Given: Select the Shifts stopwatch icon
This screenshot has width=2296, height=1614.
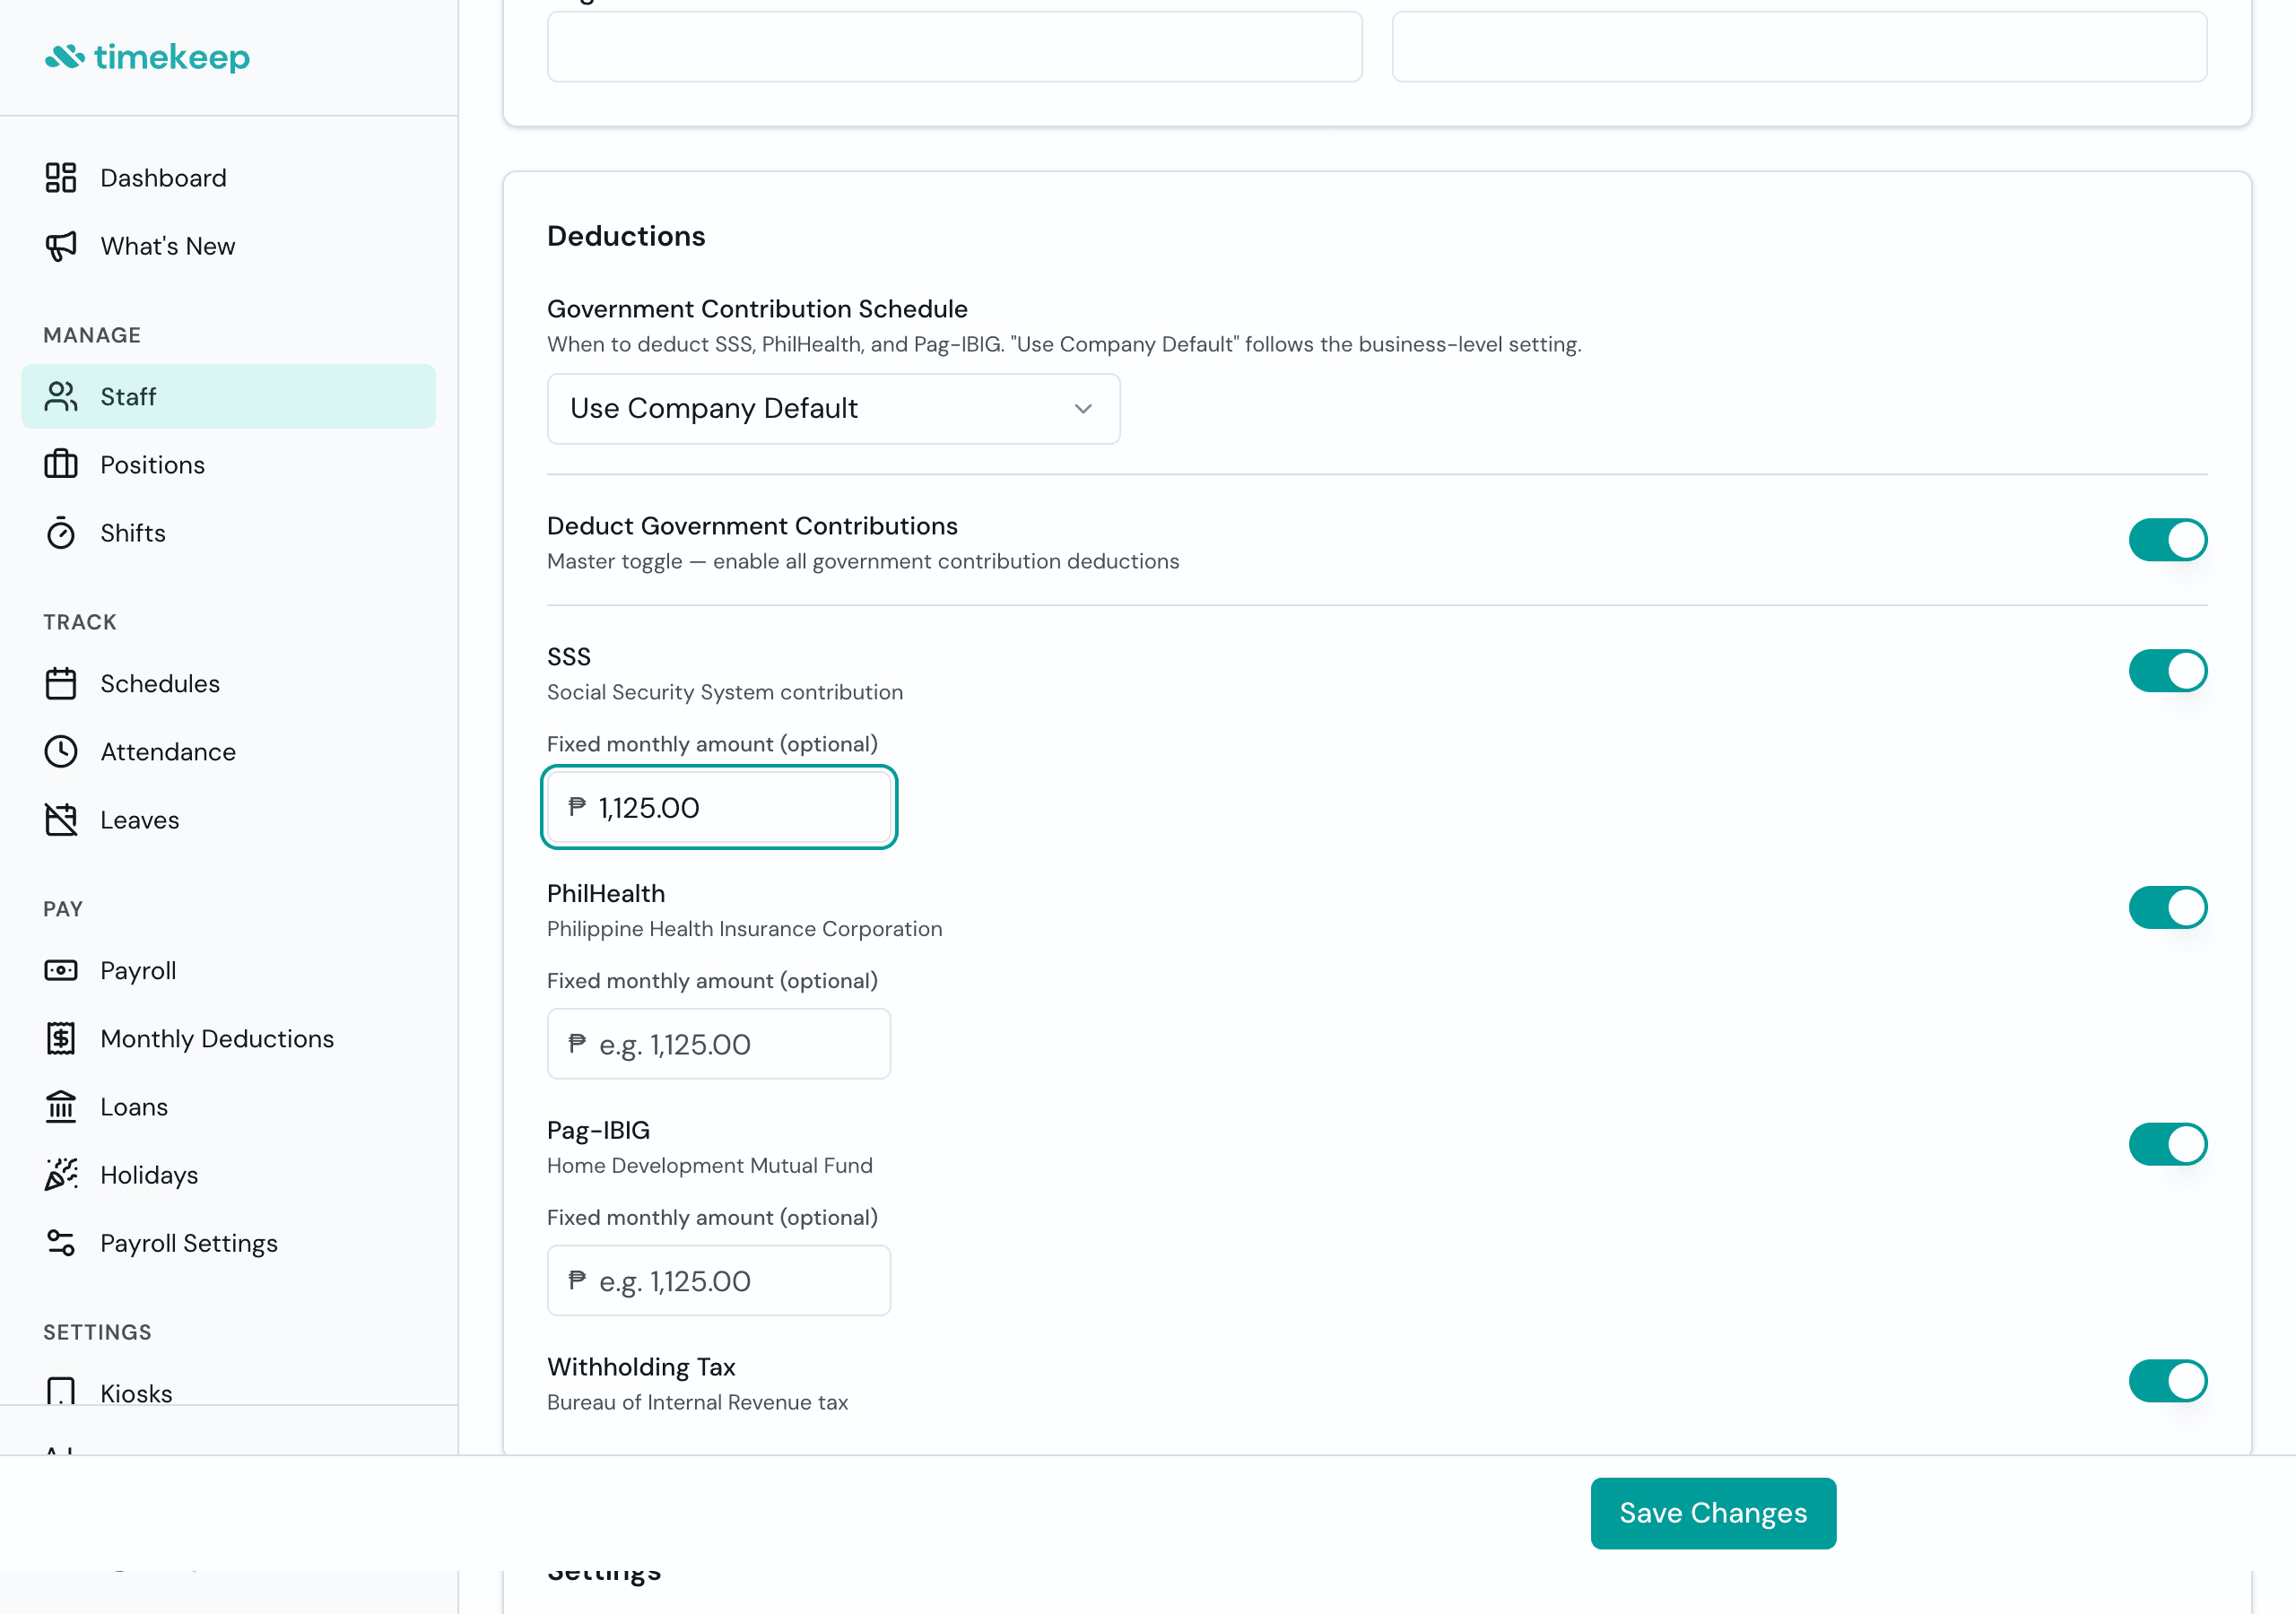Looking at the screenshot, I should (61, 533).
